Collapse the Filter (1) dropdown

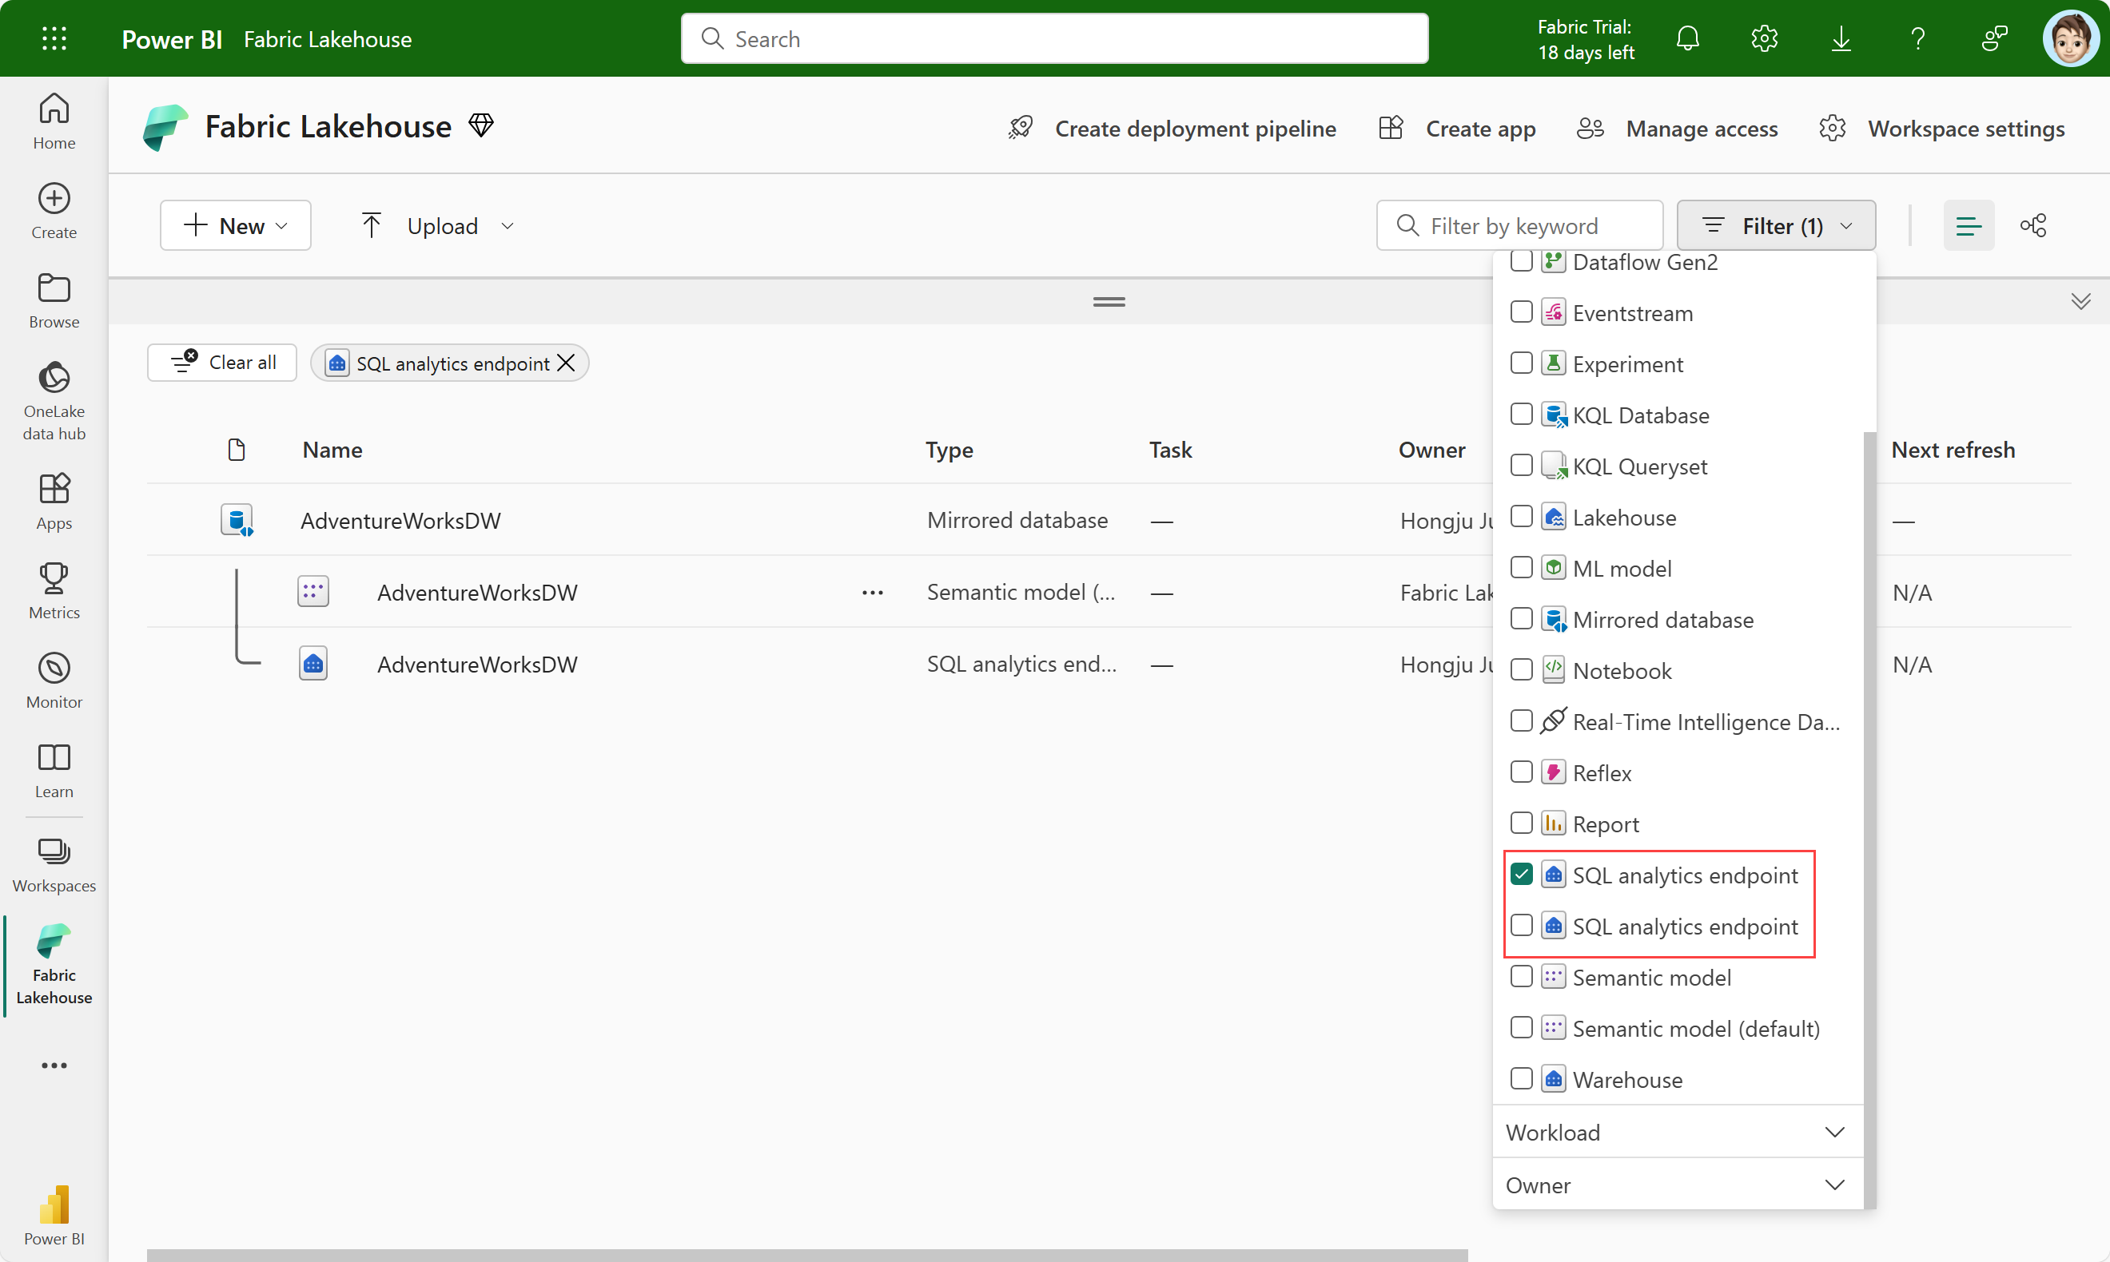(1776, 225)
